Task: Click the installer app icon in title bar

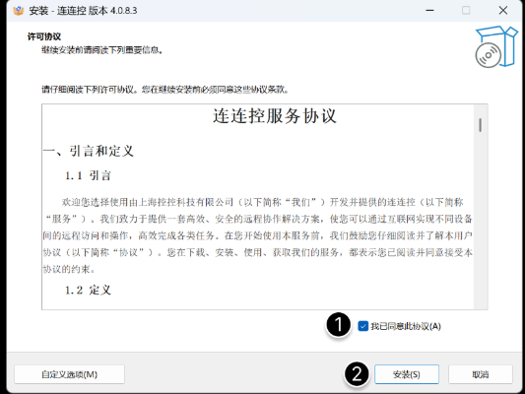Action: (x=19, y=11)
